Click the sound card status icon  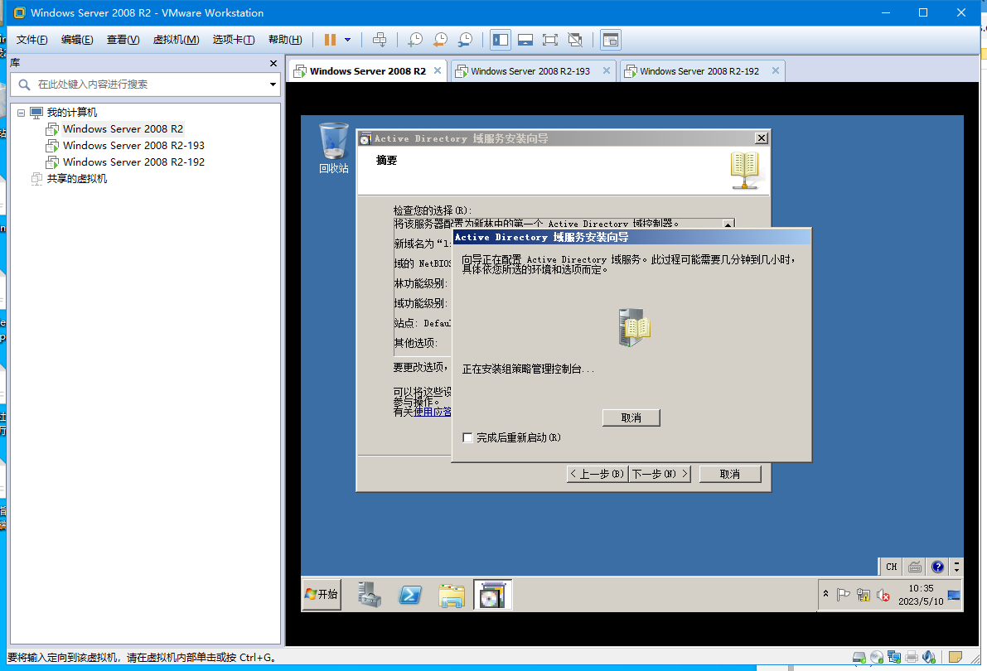tap(929, 657)
